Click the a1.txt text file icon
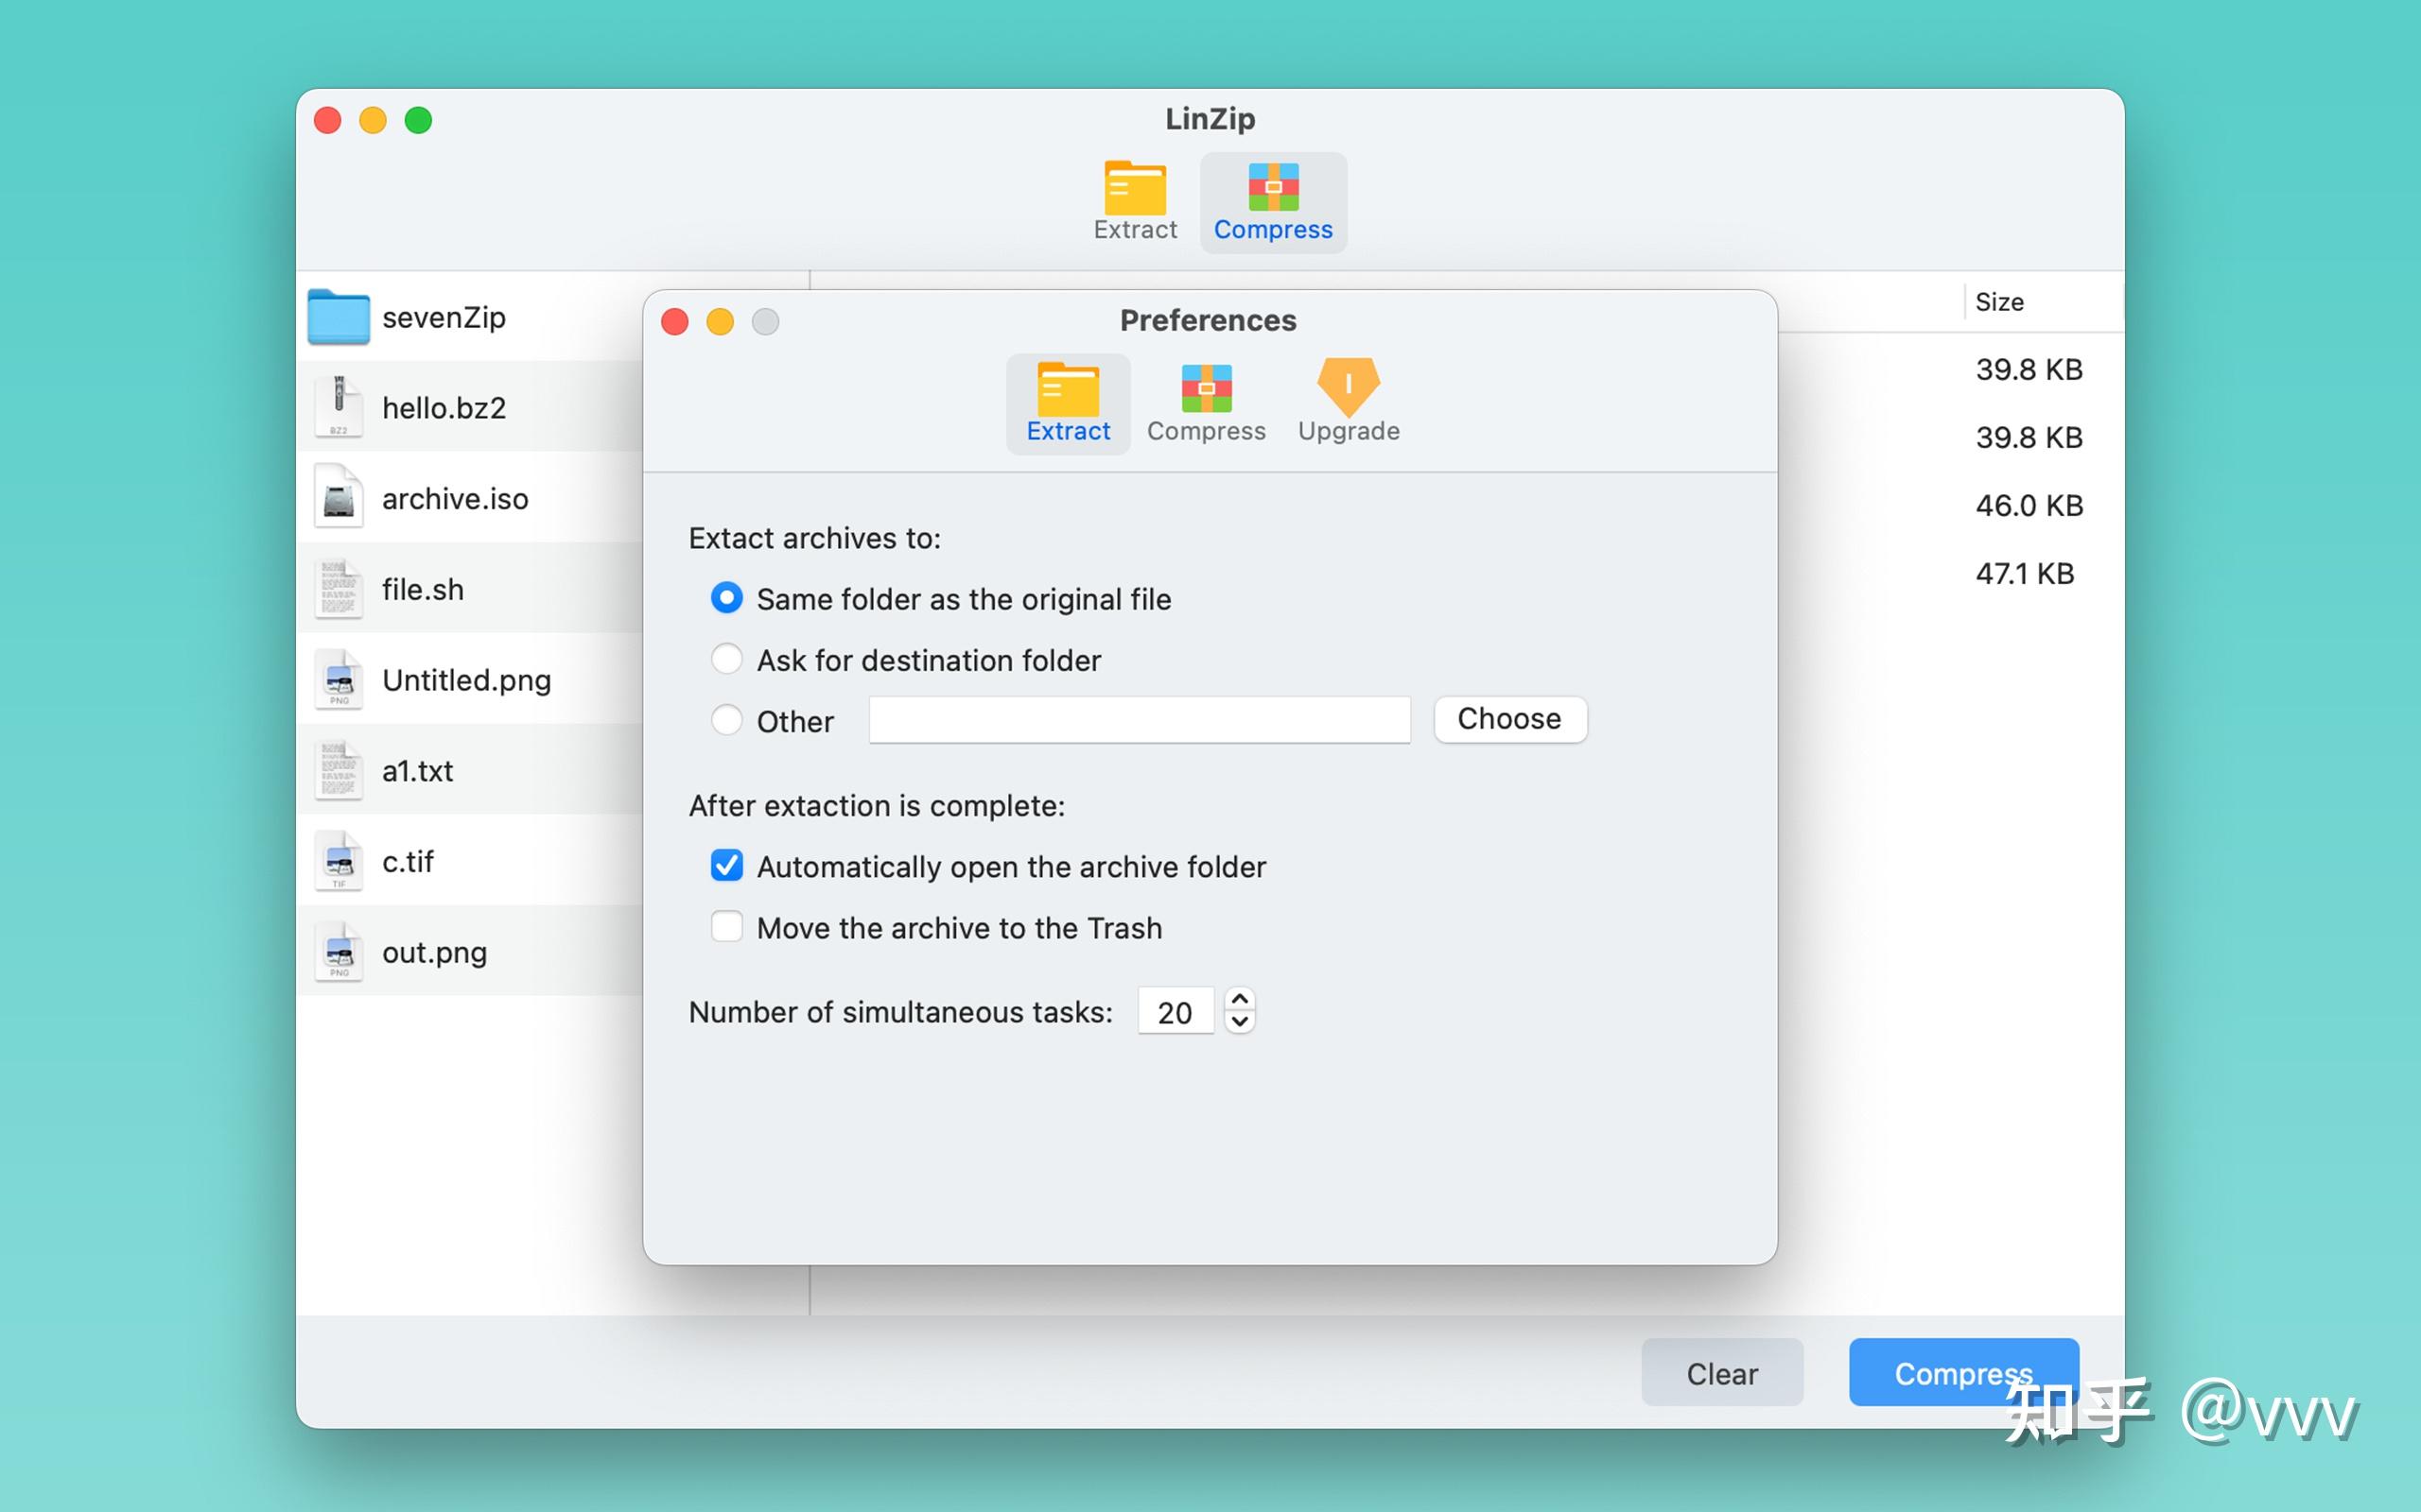The width and height of the screenshot is (2421, 1512). [x=339, y=770]
